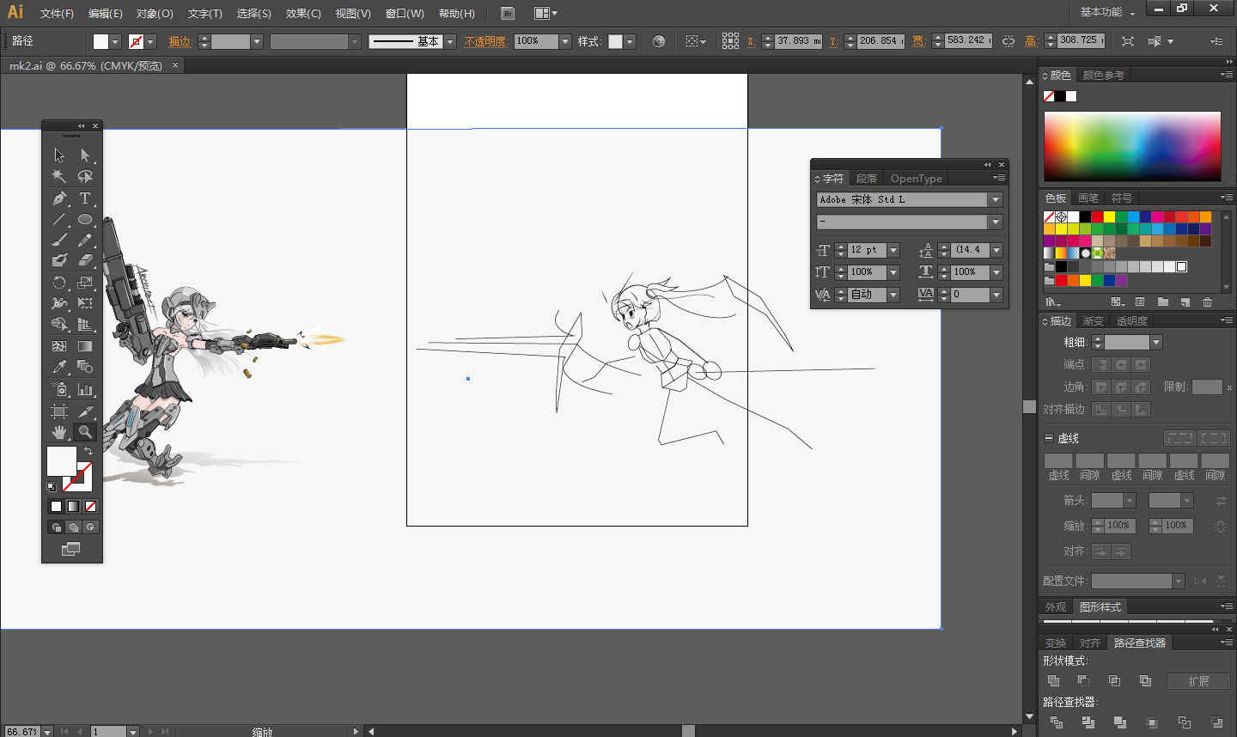This screenshot has width=1237, height=737.
Task: Activate the Eyedropper tool
Action: point(58,368)
